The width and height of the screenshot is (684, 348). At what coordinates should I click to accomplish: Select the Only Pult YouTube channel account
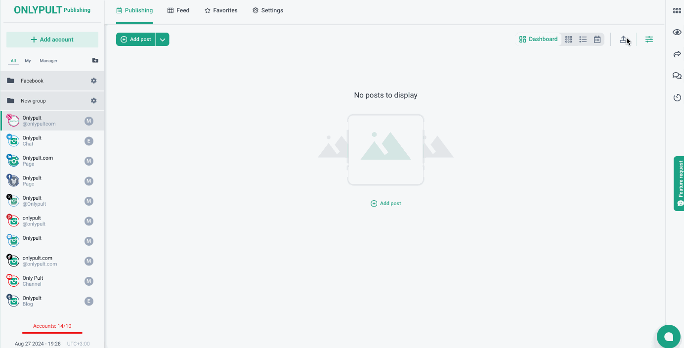click(33, 281)
